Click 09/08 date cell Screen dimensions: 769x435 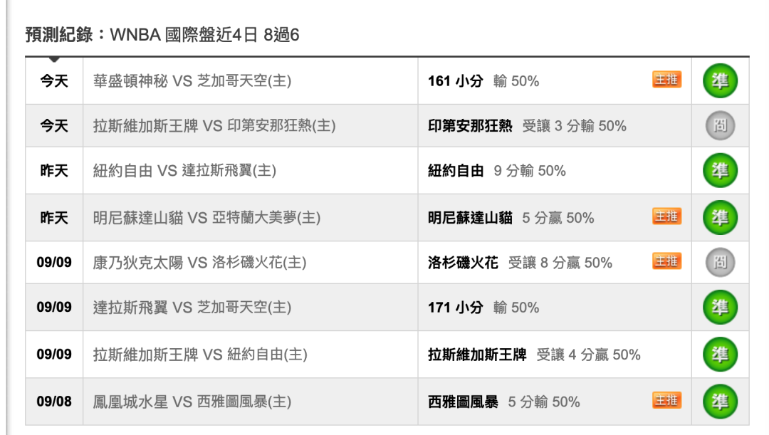tap(54, 402)
